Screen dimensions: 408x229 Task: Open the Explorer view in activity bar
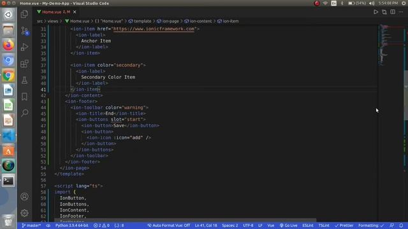[24, 14]
